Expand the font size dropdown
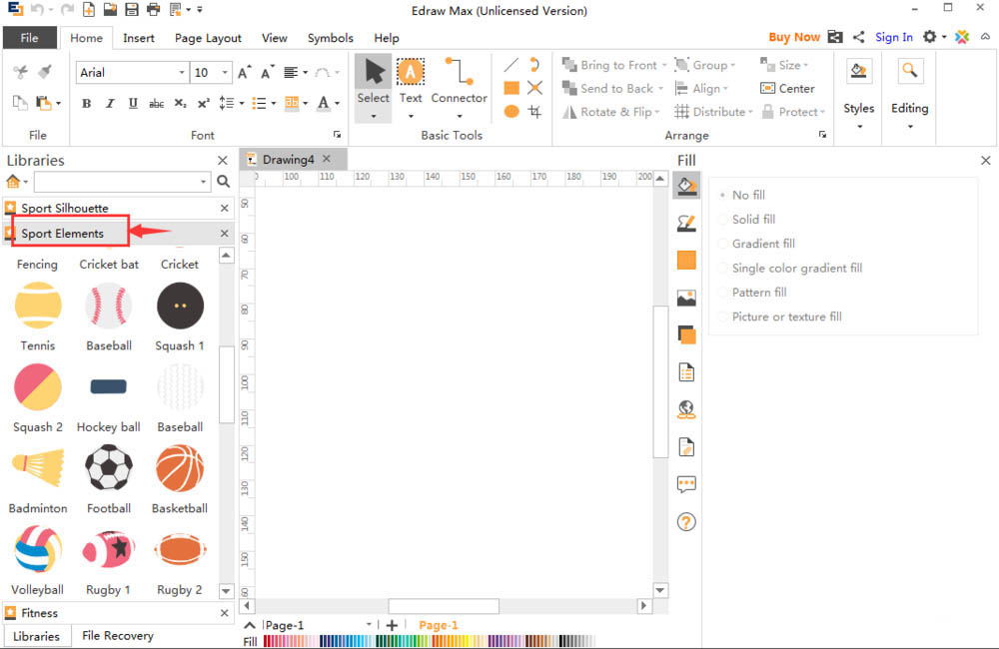Screen dimensions: 999x649 pos(225,73)
